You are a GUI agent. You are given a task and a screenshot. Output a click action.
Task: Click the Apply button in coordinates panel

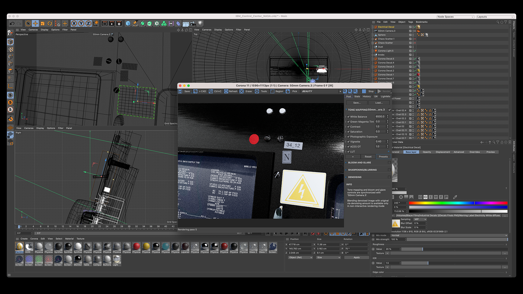(x=357, y=258)
